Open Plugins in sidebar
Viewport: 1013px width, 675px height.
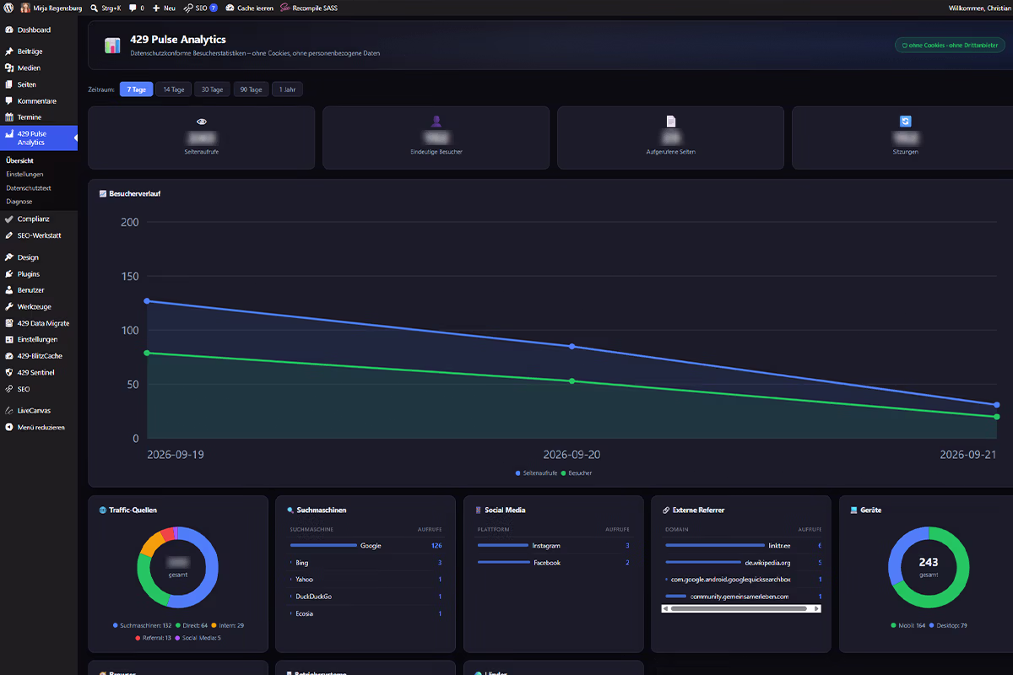[x=38, y=274]
